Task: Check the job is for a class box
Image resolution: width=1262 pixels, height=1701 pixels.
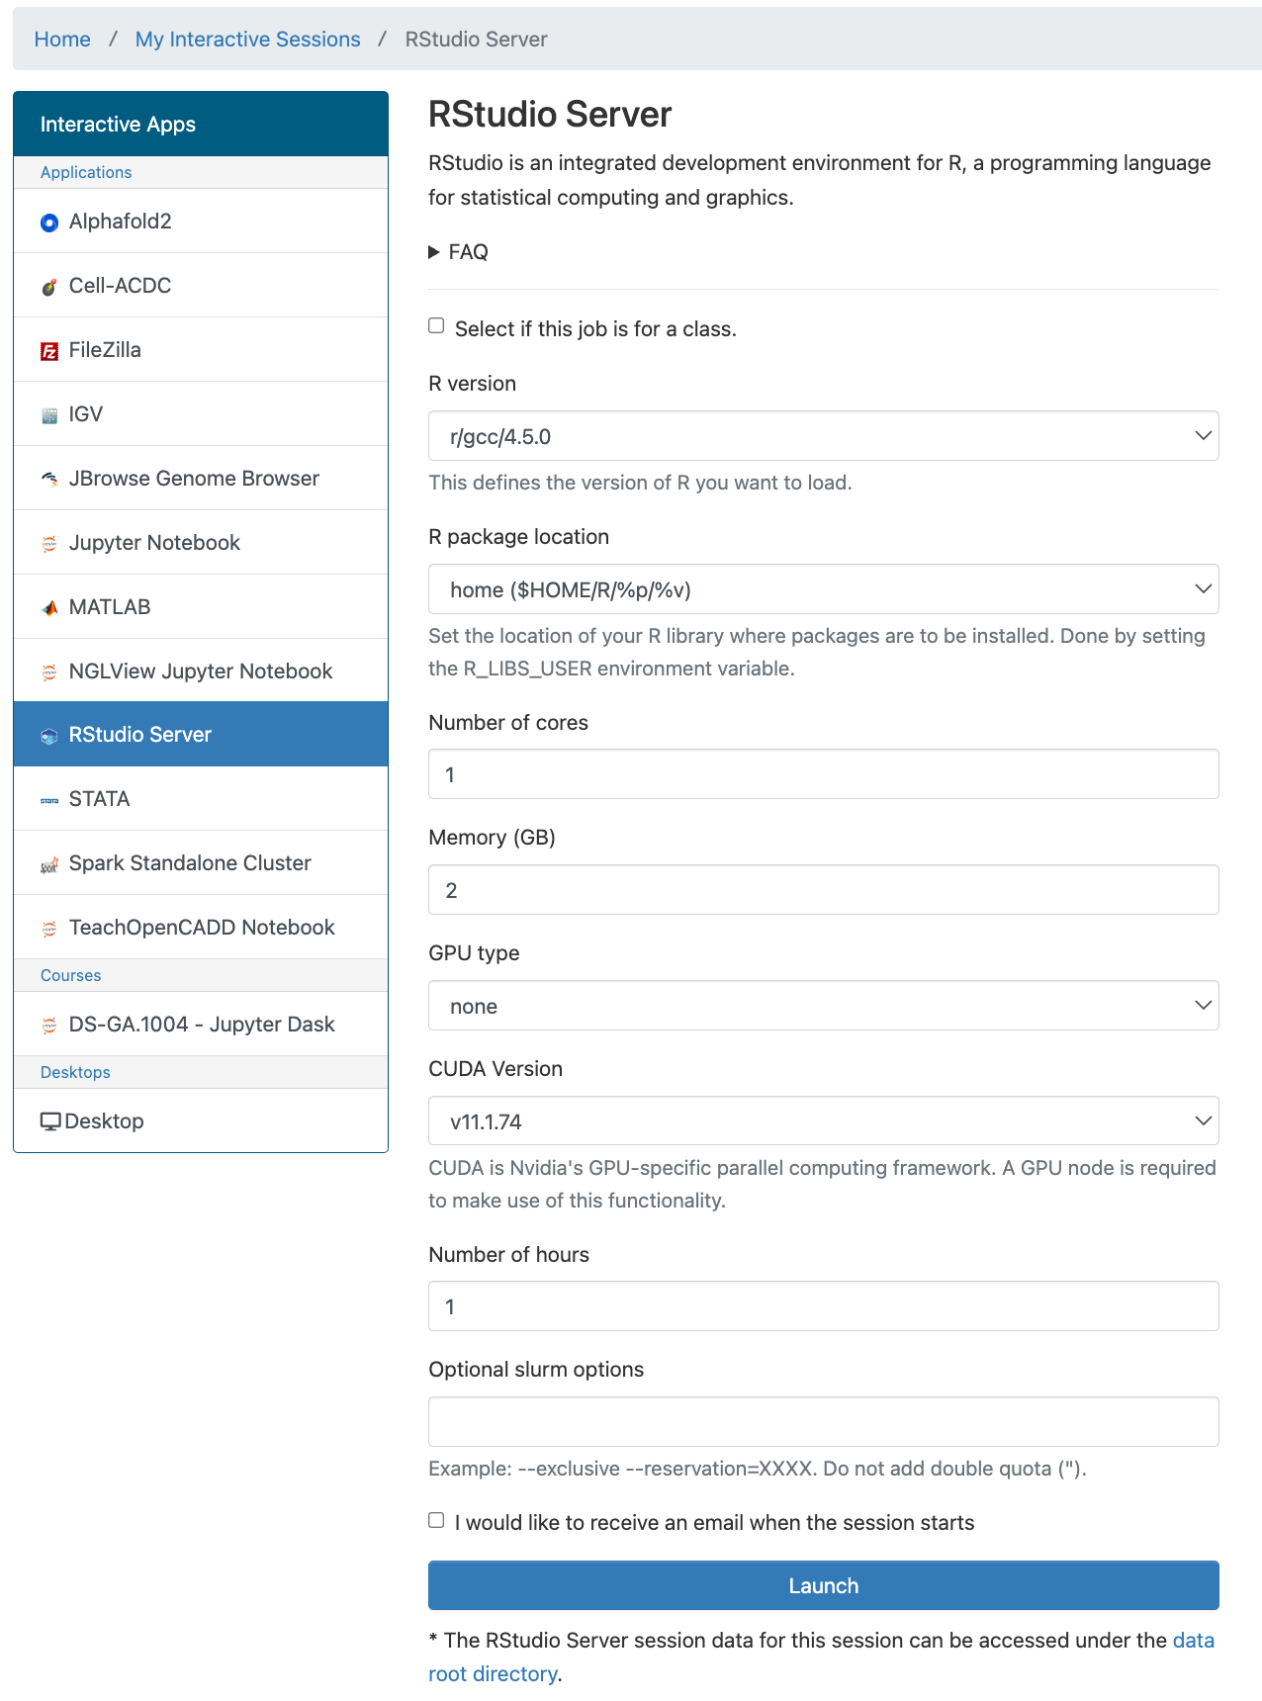Action: [436, 326]
